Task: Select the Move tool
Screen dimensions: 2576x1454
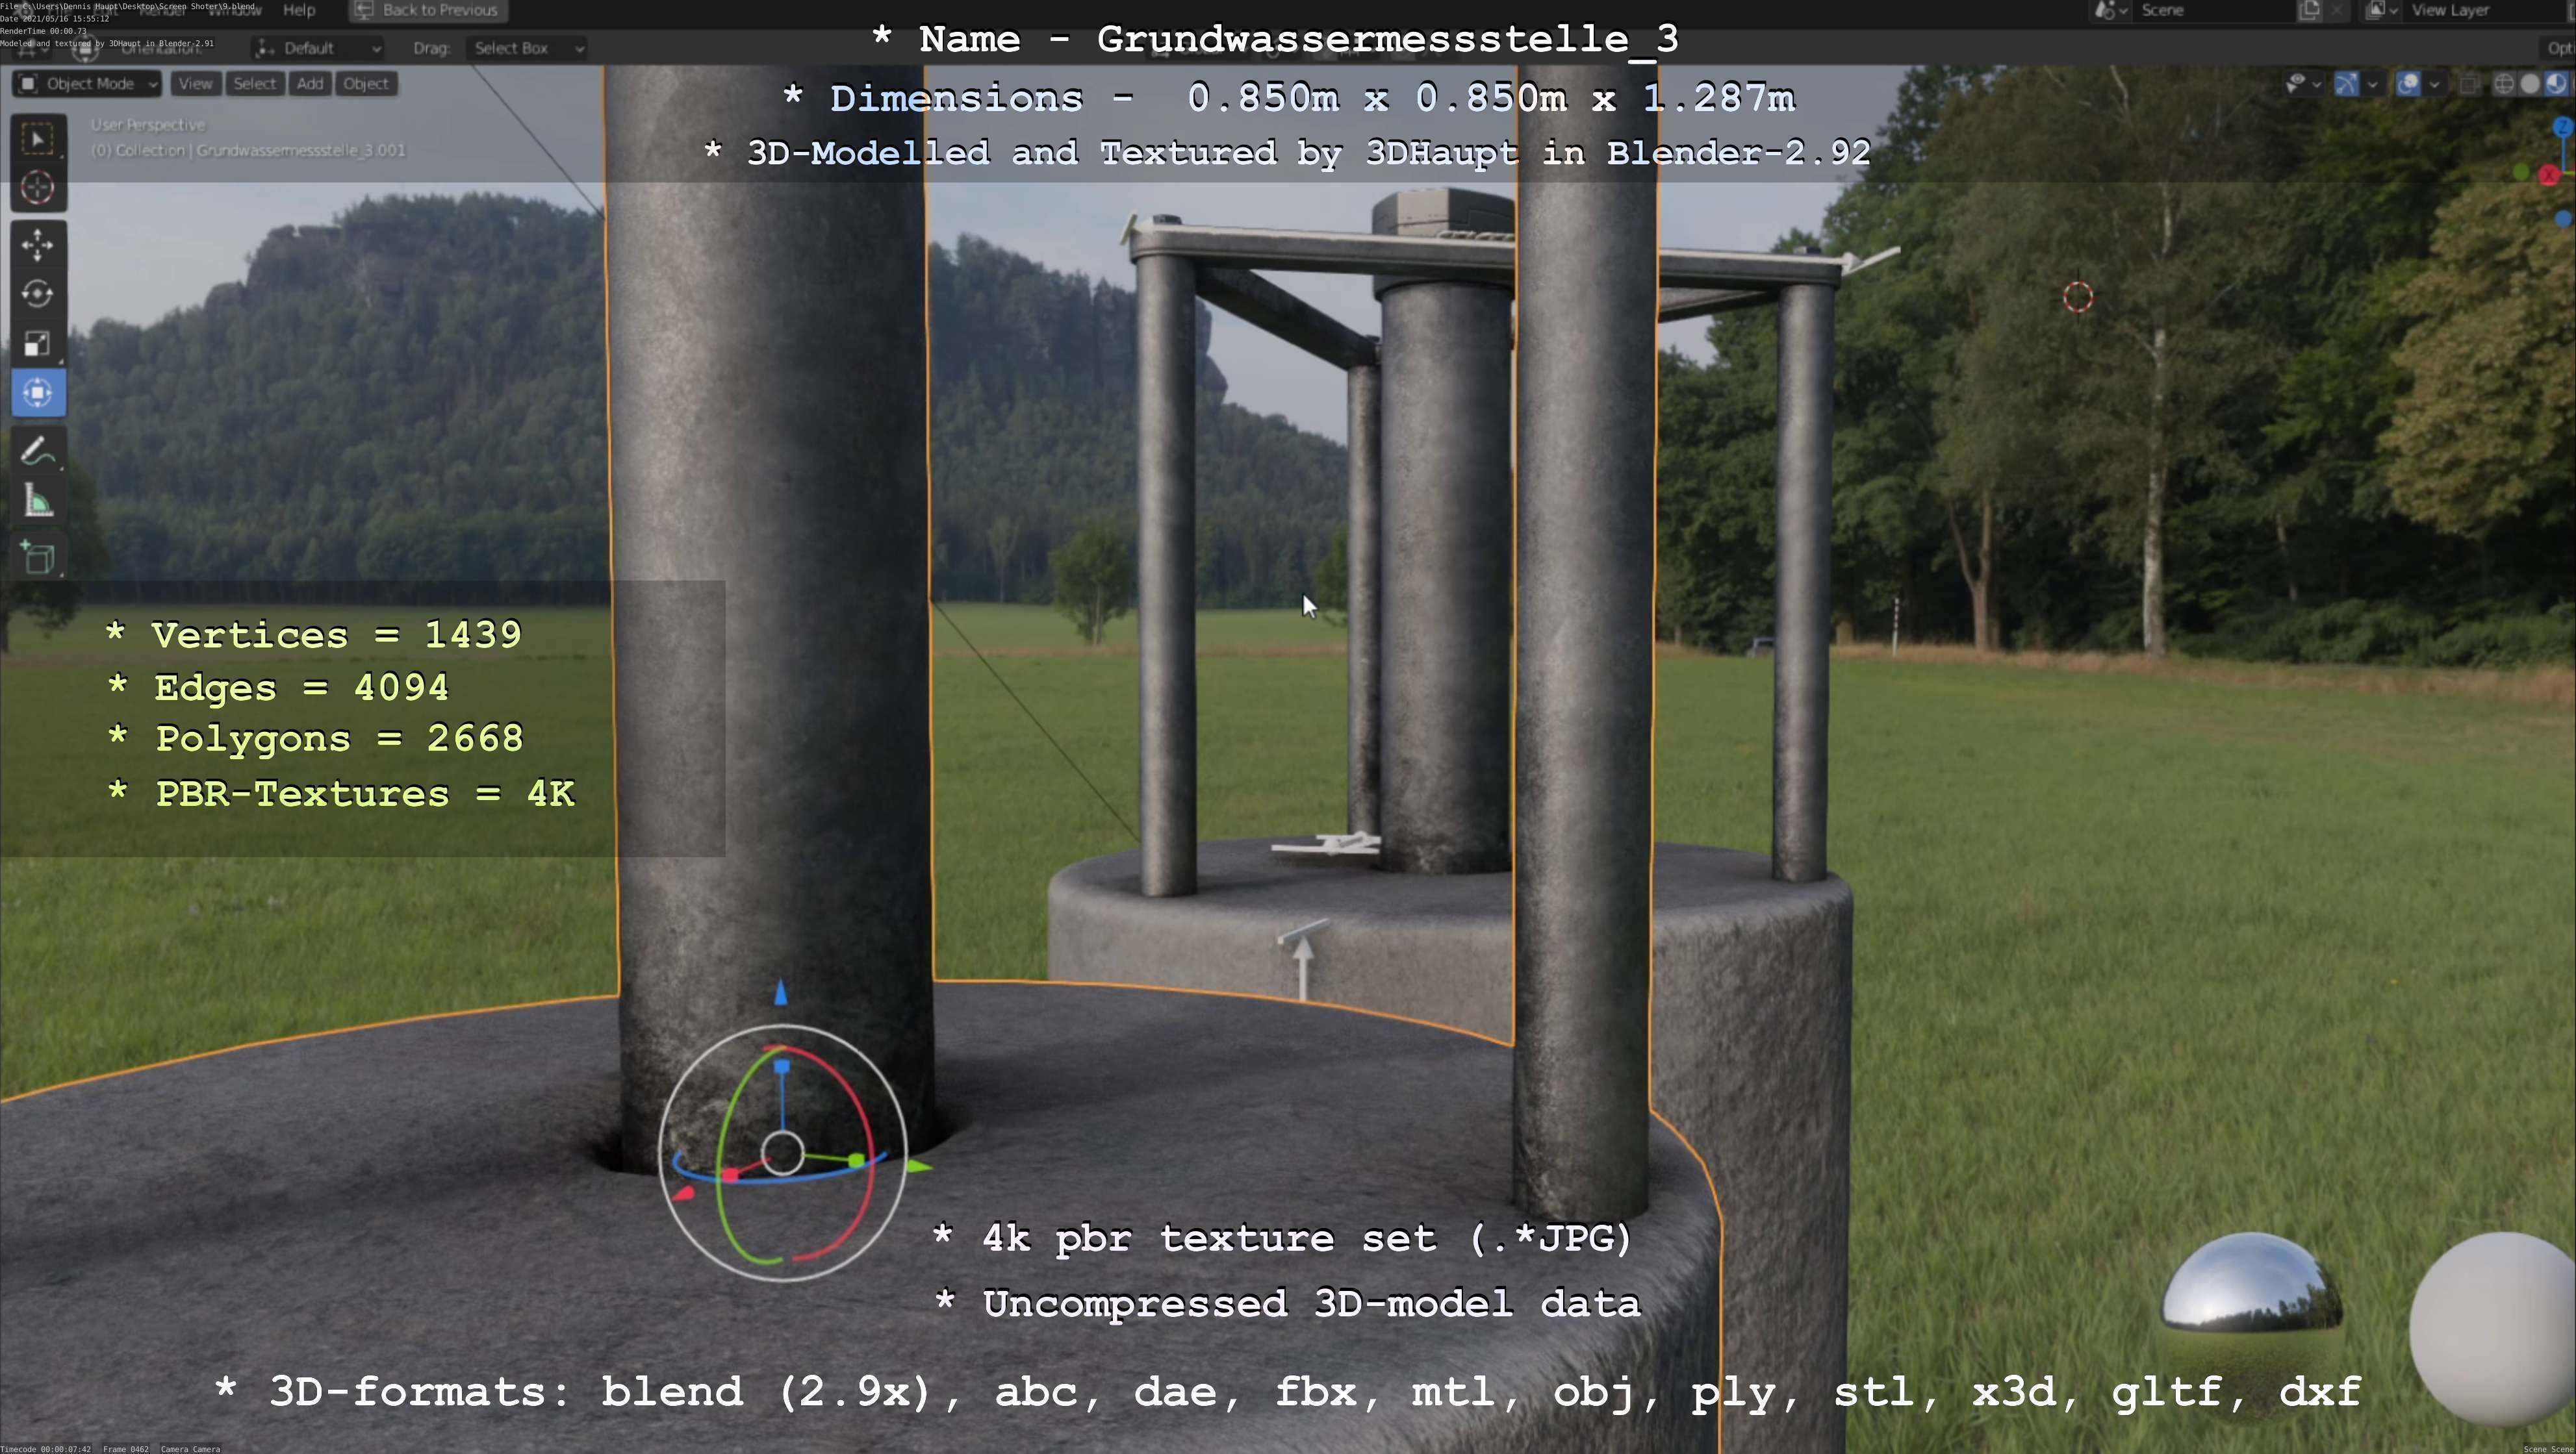Action: coord(38,245)
